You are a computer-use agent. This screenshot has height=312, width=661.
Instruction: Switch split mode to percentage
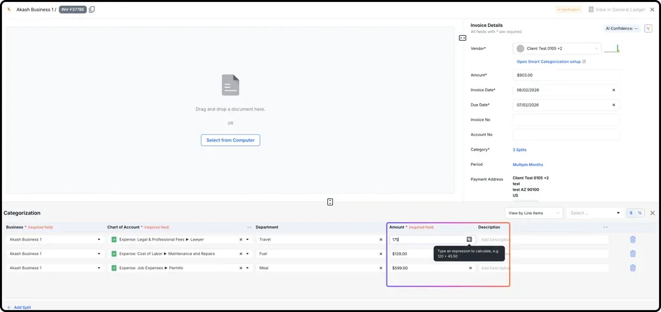(x=639, y=213)
